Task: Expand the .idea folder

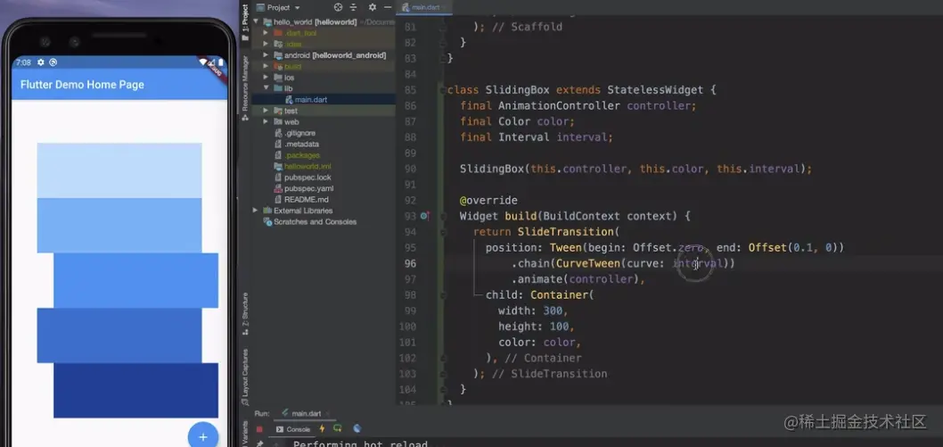Action: click(266, 44)
